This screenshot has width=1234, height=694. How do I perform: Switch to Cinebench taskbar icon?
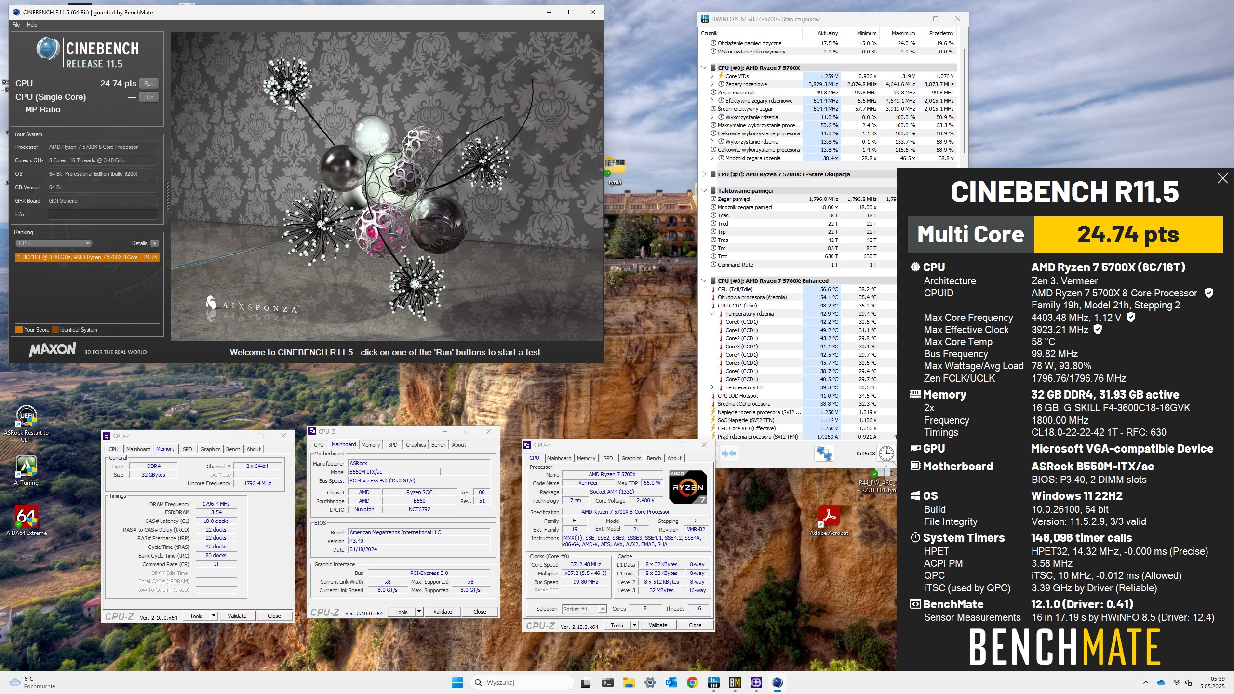777,682
